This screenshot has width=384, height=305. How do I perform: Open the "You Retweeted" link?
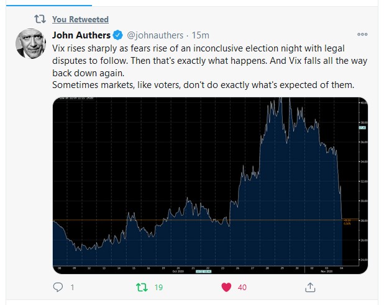[80, 19]
